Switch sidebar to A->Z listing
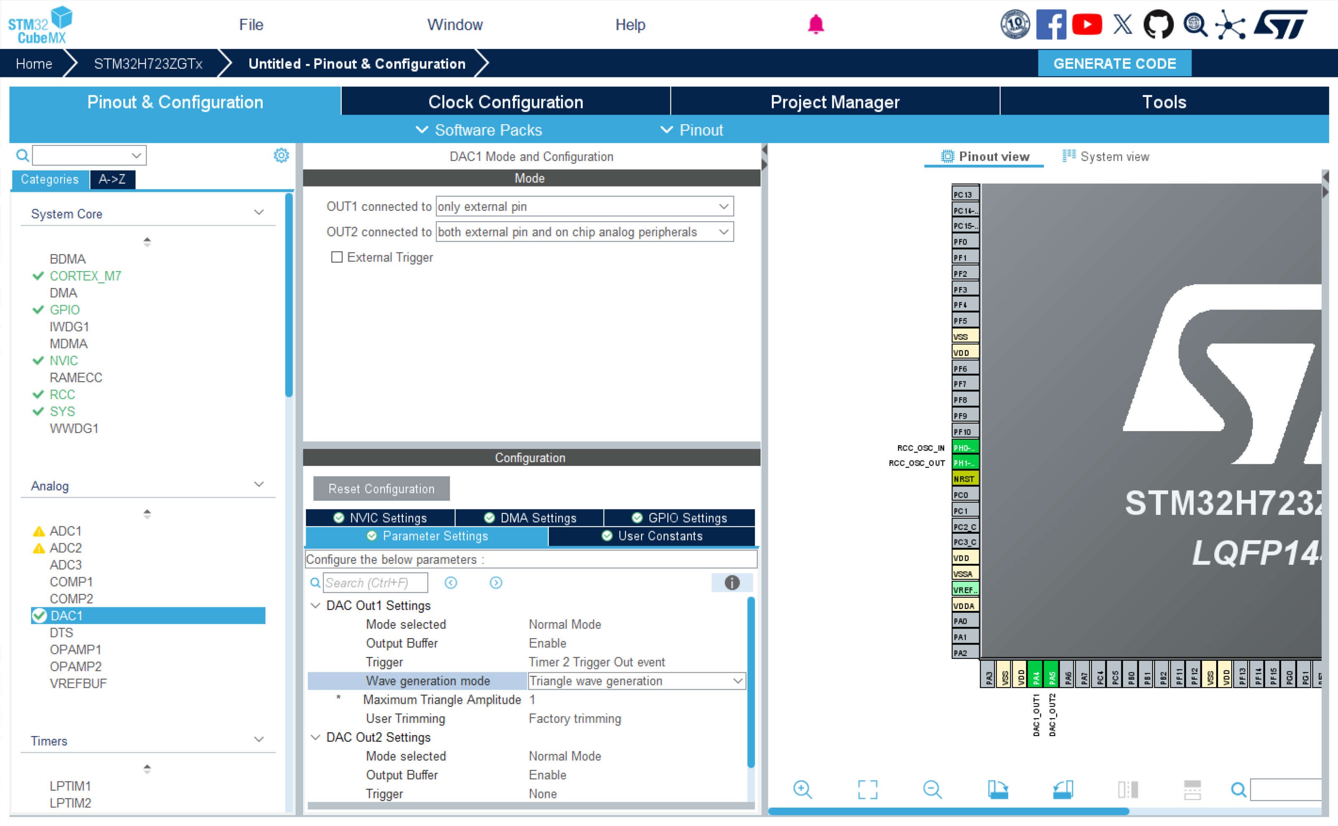This screenshot has width=1338, height=826. click(112, 179)
